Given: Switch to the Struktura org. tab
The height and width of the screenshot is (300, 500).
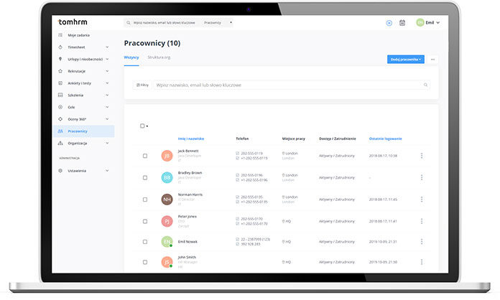Looking at the screenshot, I should (159, 57).
